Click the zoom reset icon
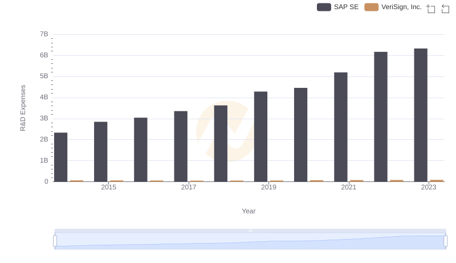Viewport: 456px width, 263px height. click(445, 9)
